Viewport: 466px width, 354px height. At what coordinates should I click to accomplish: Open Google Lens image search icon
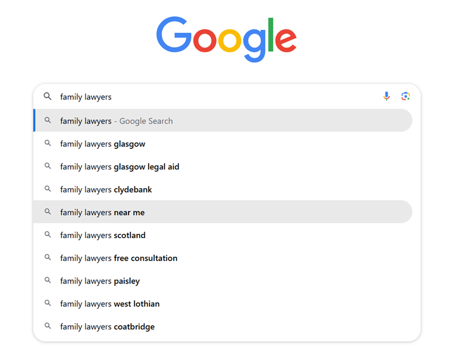click(x=406, y=96)
